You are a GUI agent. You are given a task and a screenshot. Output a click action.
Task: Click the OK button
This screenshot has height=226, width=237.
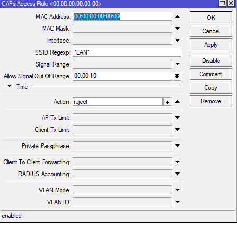211,18
